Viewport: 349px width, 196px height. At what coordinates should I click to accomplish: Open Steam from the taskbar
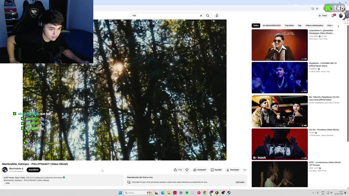point(229,193)
